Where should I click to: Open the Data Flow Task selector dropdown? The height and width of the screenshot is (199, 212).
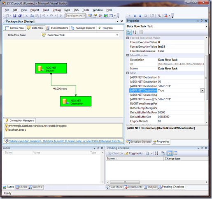coord(117,35)
